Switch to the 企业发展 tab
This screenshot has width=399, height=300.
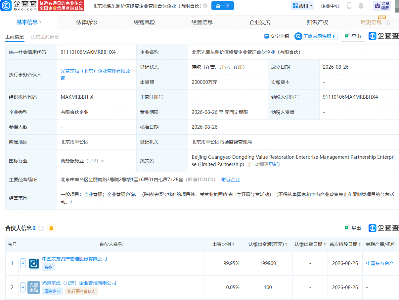click(260, 22)
